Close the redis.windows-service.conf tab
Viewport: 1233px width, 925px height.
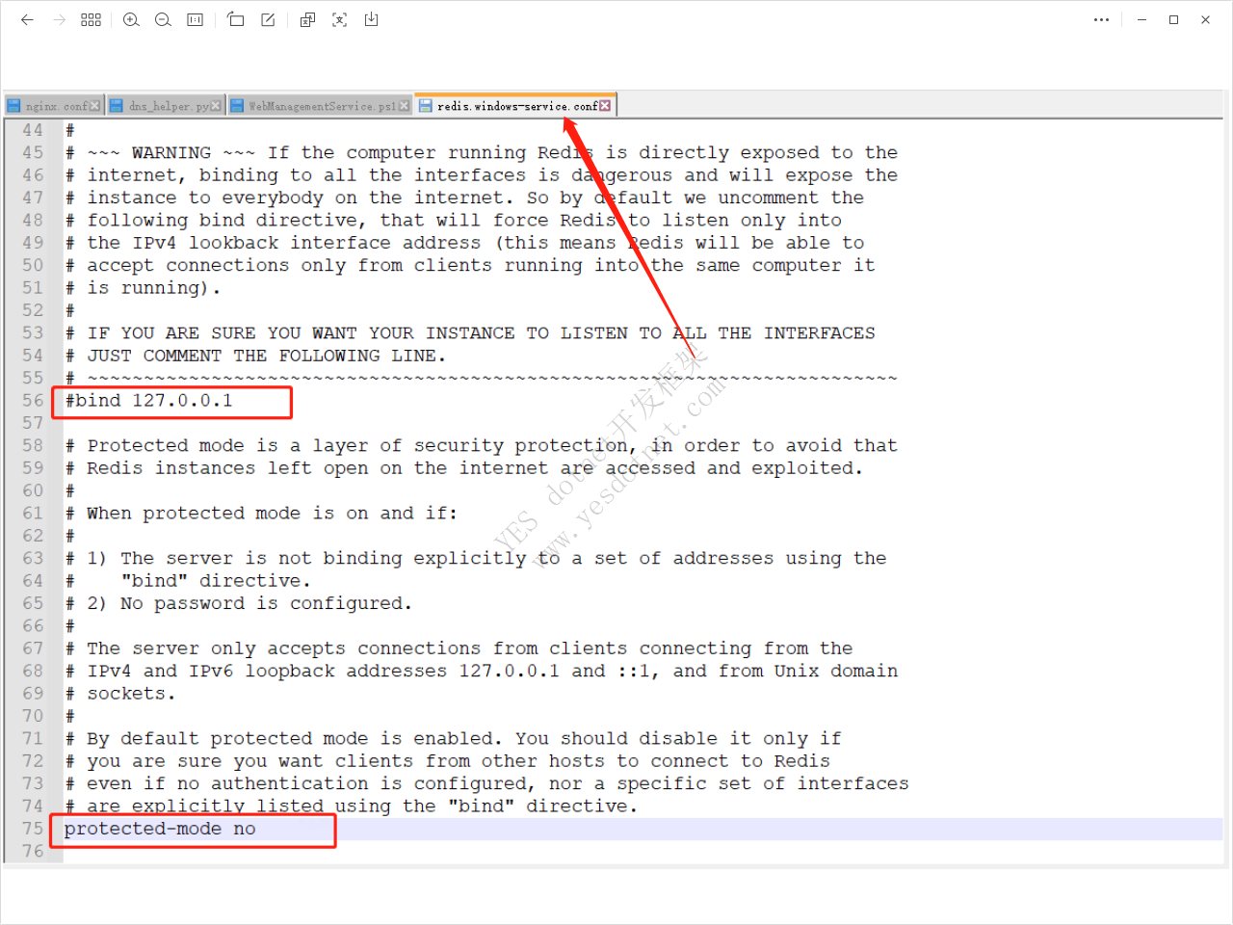click(x=605, y=106)
